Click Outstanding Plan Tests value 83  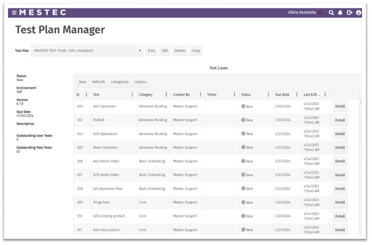[x=18, y=151]
